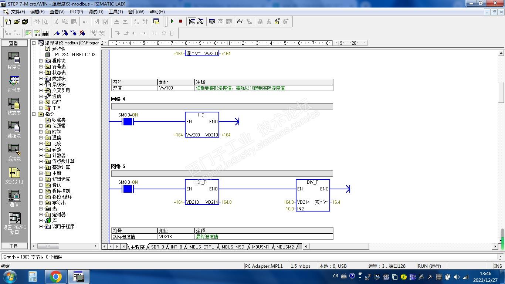Open the 编辑(E) menu
This screenshot has width=505, height=284.
(37, 11)
